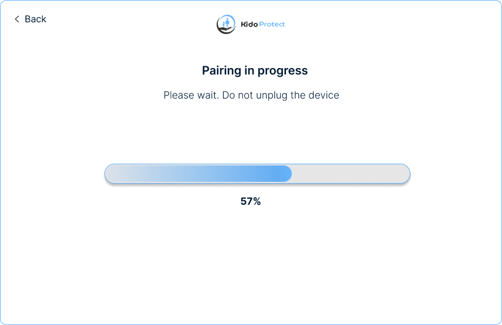Click the word "in" in the heading
Image resolution: width=502 pixels, height=325 pixels.
[251, 70]
